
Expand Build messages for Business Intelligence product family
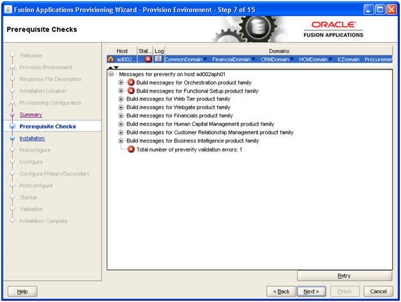[121, 140]
